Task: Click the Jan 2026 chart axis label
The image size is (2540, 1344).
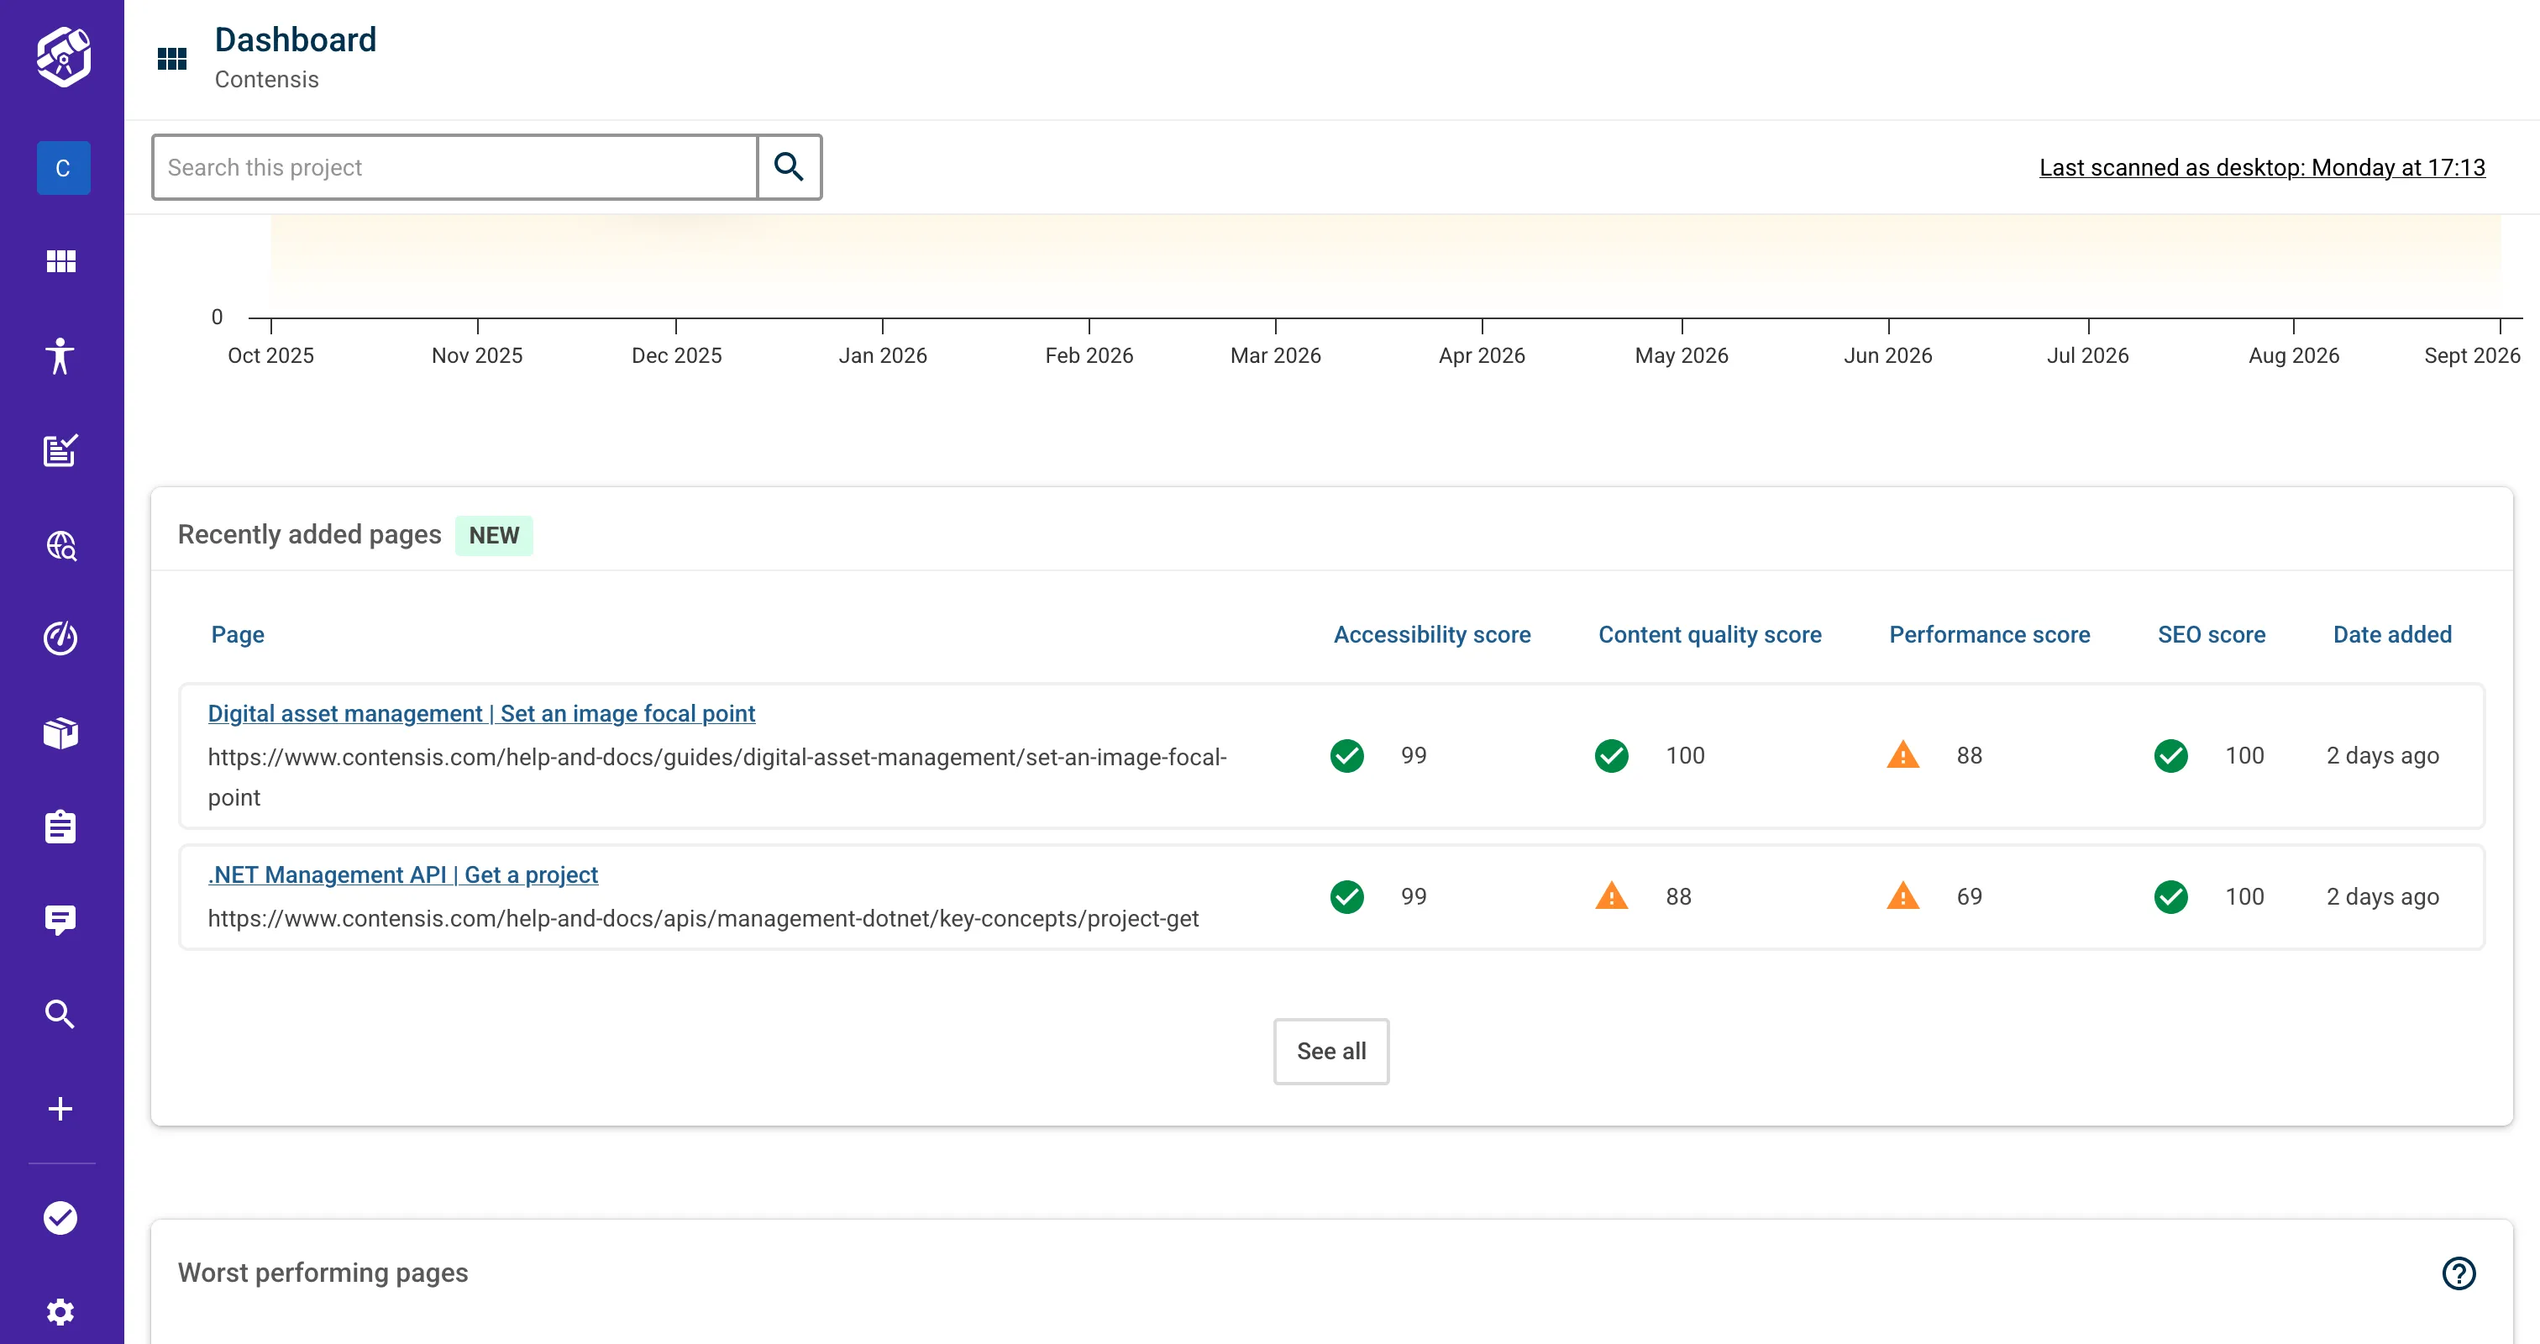Action: tap(883, 355)
